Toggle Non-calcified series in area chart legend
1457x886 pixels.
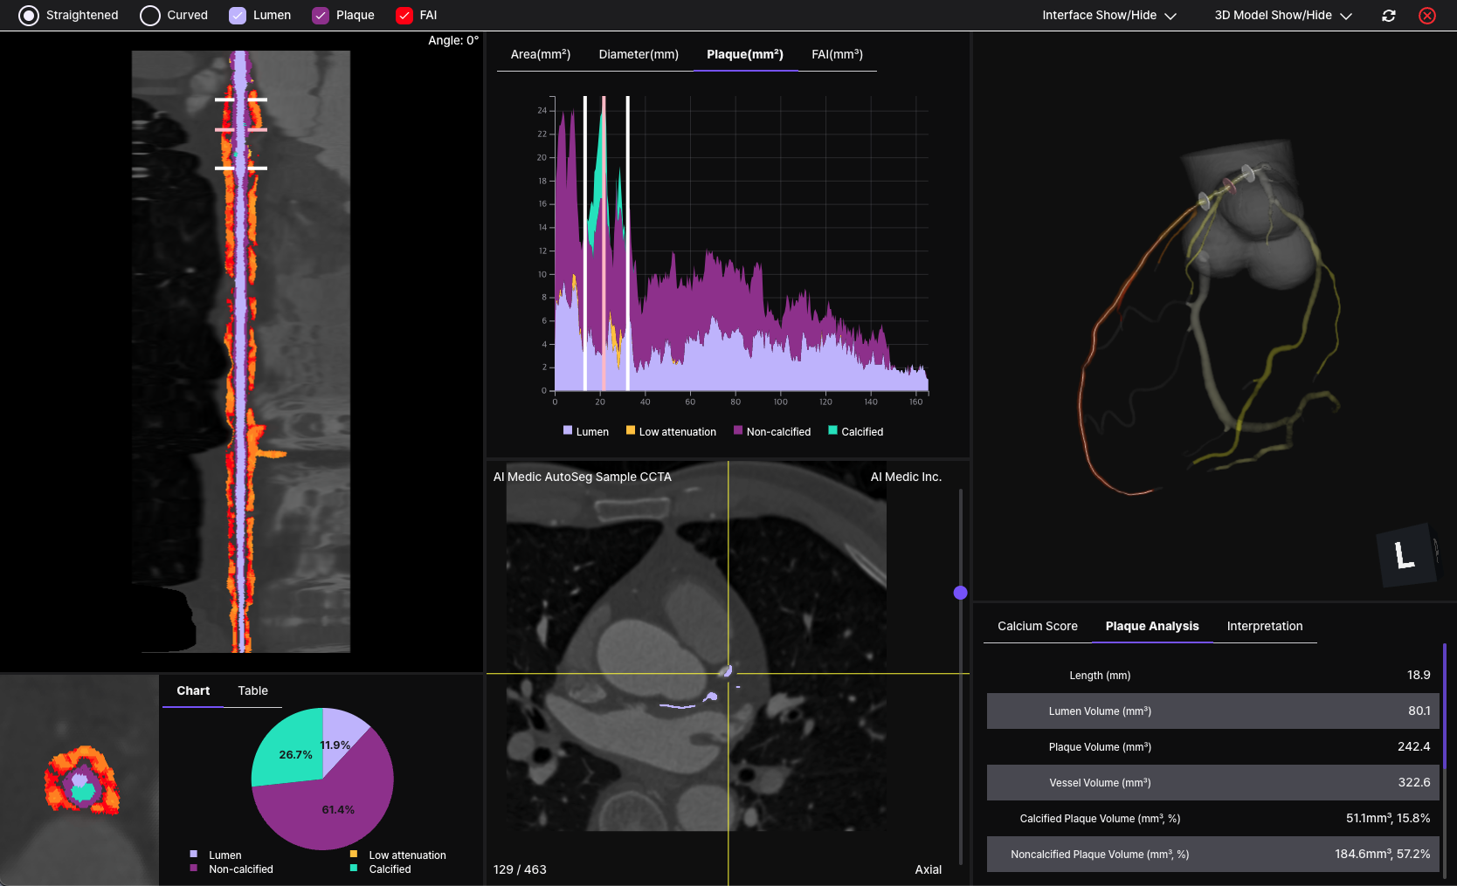pyautogui.click(x=772, y=431)
